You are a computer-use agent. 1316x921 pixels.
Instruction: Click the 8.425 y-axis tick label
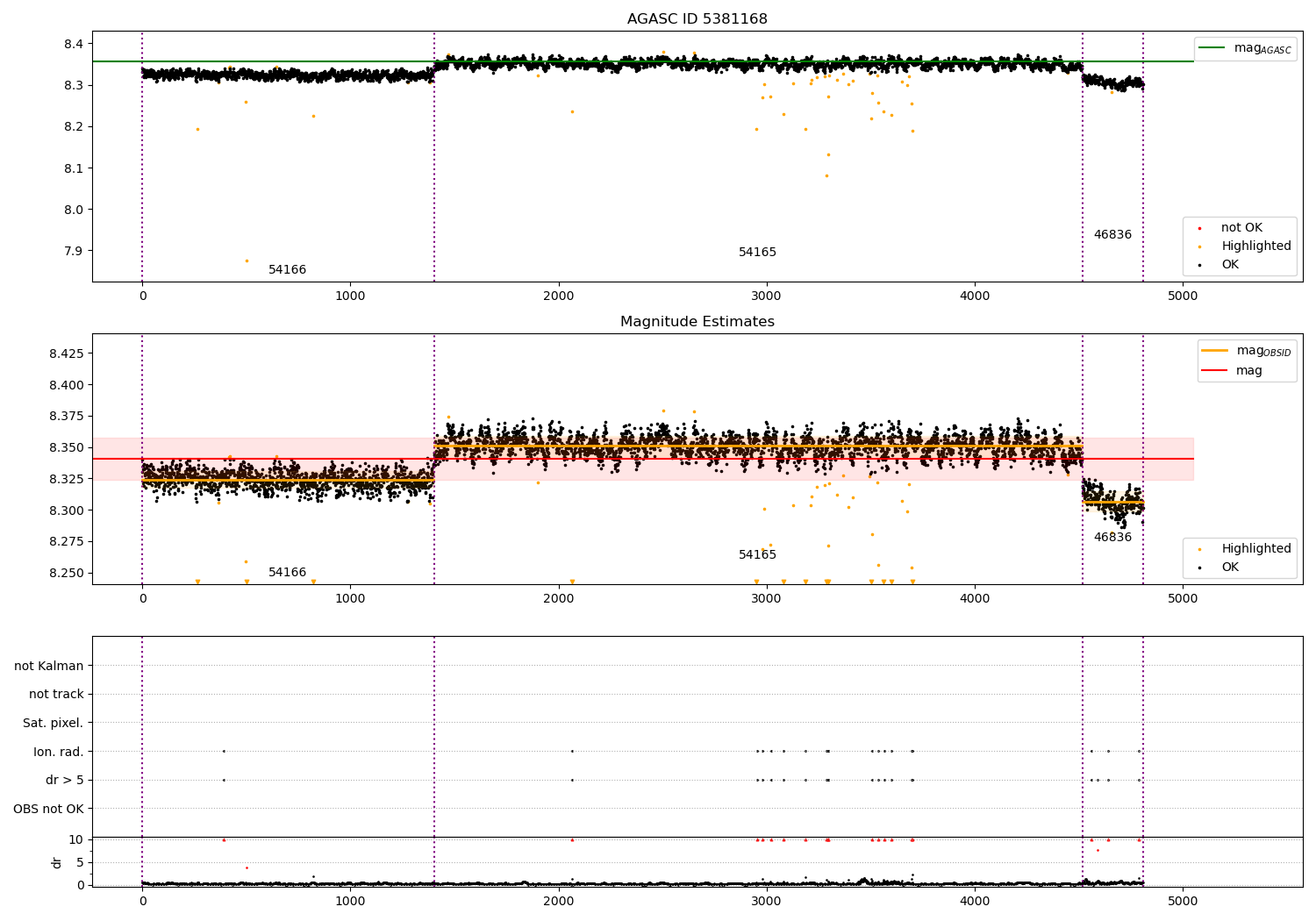(67, 353)
